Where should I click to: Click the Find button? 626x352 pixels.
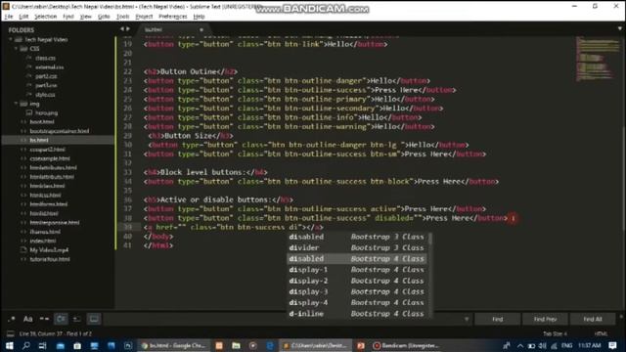point(498,319)
